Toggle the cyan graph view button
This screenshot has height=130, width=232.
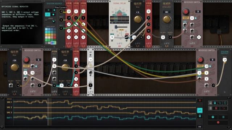[x=200, y=110]
